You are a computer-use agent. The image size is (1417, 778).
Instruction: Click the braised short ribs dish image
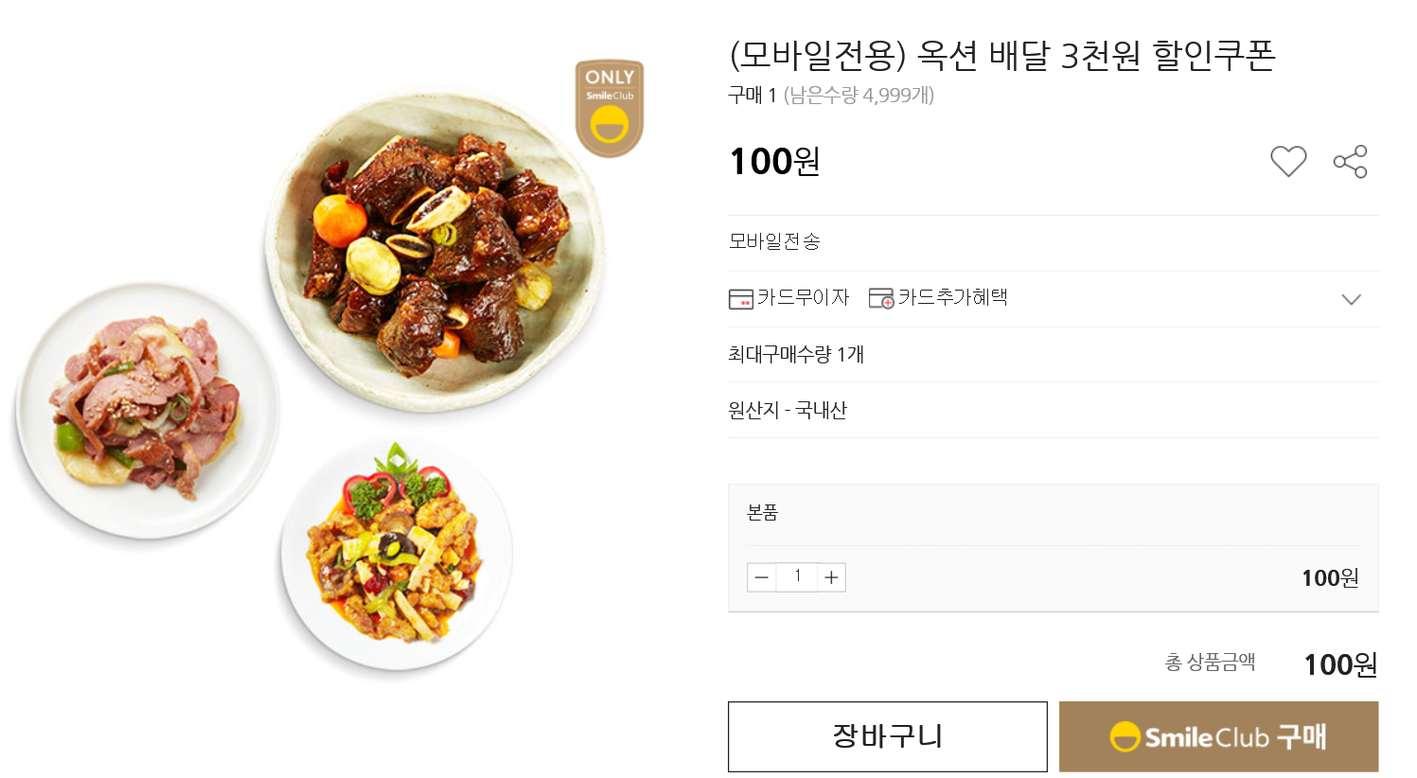click(435, 251)
